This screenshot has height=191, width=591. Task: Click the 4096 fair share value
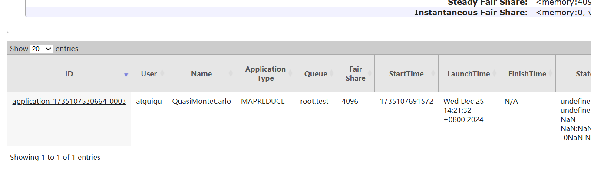(350, 102)
